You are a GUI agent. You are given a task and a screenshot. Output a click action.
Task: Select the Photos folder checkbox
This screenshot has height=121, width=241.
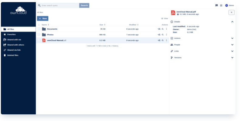(x=39, y=35)
